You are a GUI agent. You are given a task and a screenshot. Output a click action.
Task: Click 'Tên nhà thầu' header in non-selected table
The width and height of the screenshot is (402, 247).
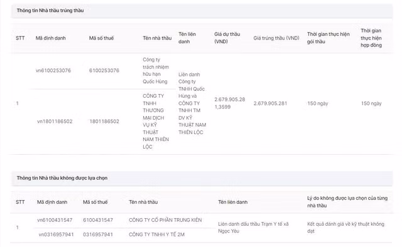pos(143,202)
